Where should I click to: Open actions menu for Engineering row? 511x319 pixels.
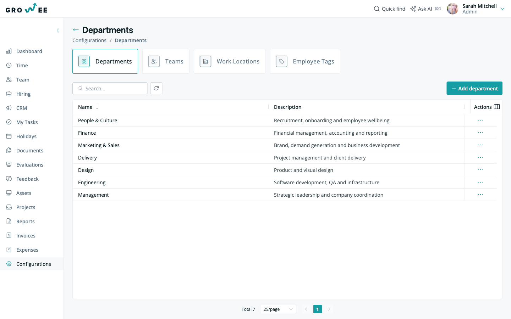pyautogui.click(x=480, y=182)
